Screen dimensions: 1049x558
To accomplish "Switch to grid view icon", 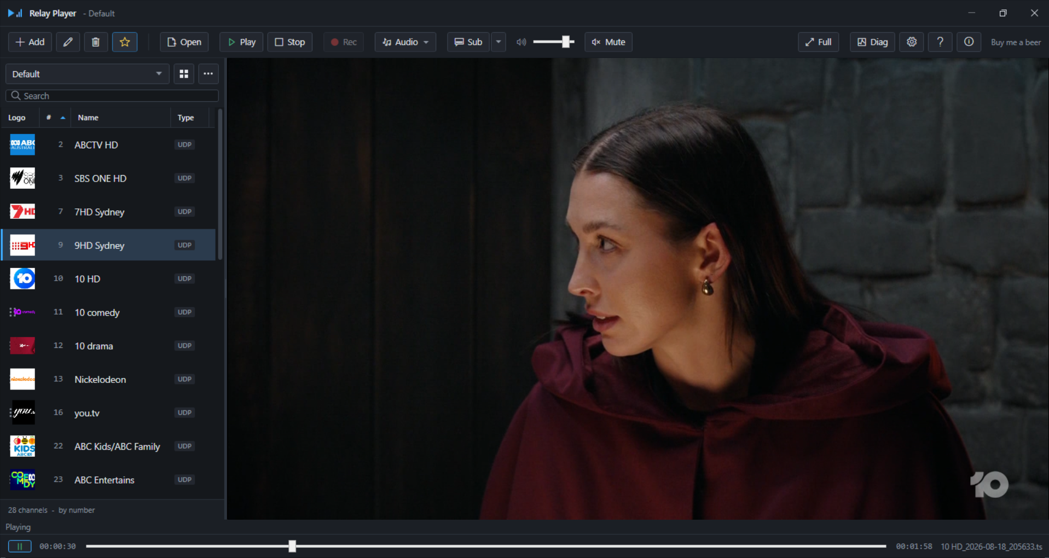I will coord(184,74).
